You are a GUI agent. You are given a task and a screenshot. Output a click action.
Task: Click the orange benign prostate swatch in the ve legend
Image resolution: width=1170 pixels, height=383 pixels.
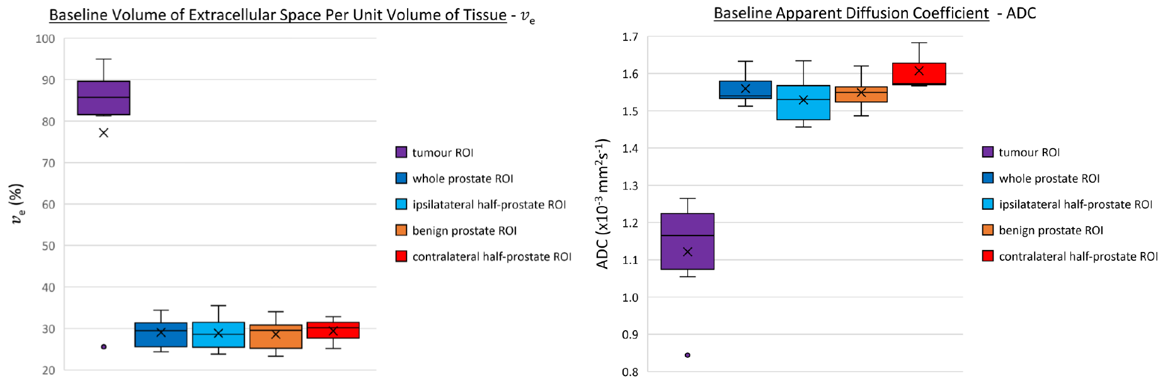tap(401, 230)
